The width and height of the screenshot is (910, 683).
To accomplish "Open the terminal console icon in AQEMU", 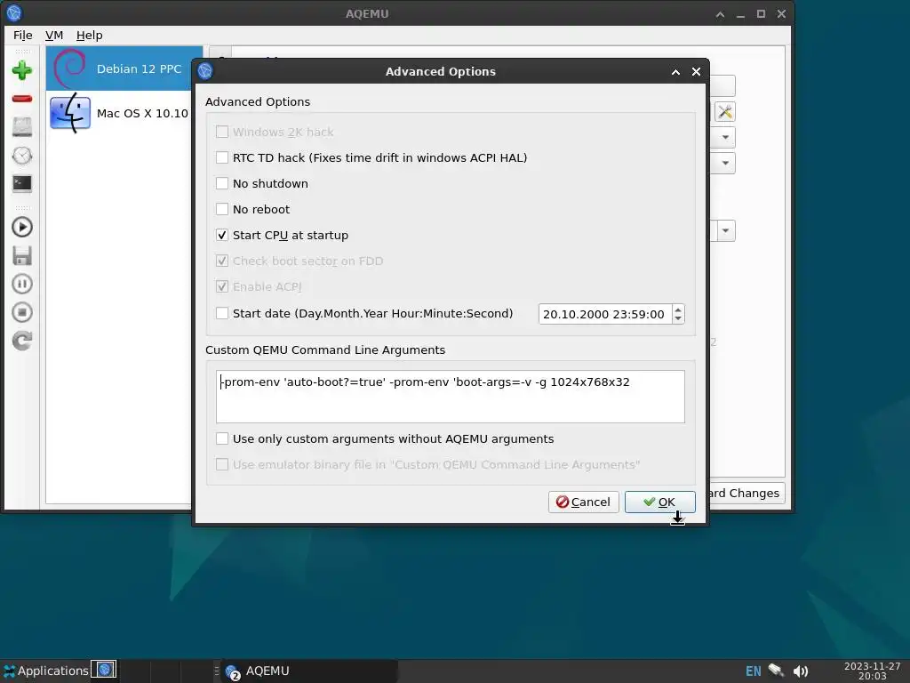I will [22, 183].
